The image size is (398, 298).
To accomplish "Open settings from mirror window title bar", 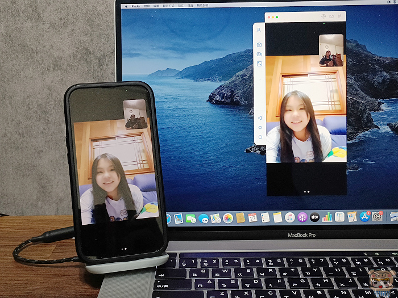I will point(323,16).
